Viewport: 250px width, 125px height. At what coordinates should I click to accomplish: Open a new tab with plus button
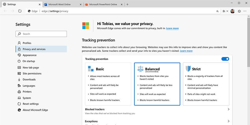[x=127, y=4]
